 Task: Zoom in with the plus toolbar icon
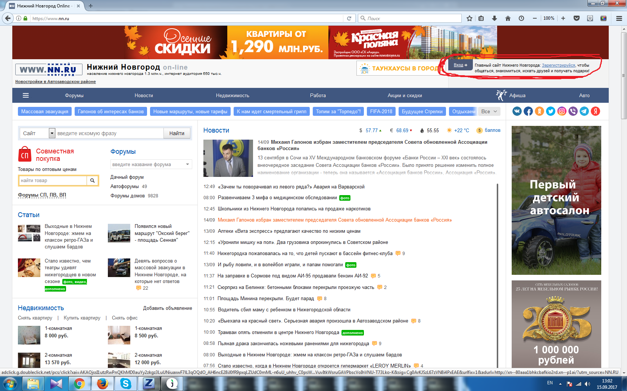(x=563, y=18)
